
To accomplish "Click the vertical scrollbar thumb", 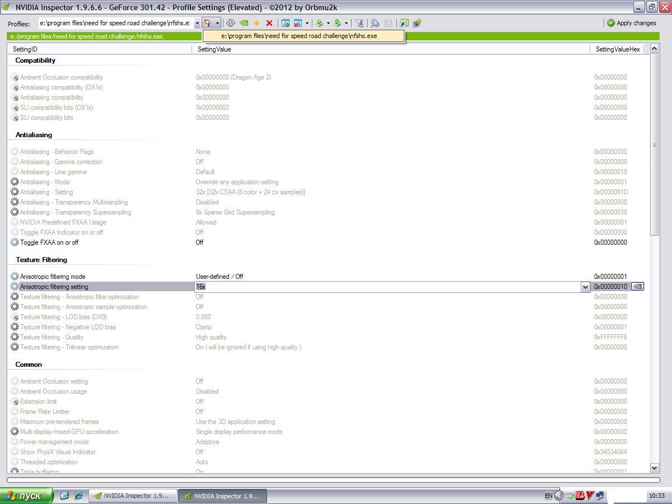I will tap(655, 144).
